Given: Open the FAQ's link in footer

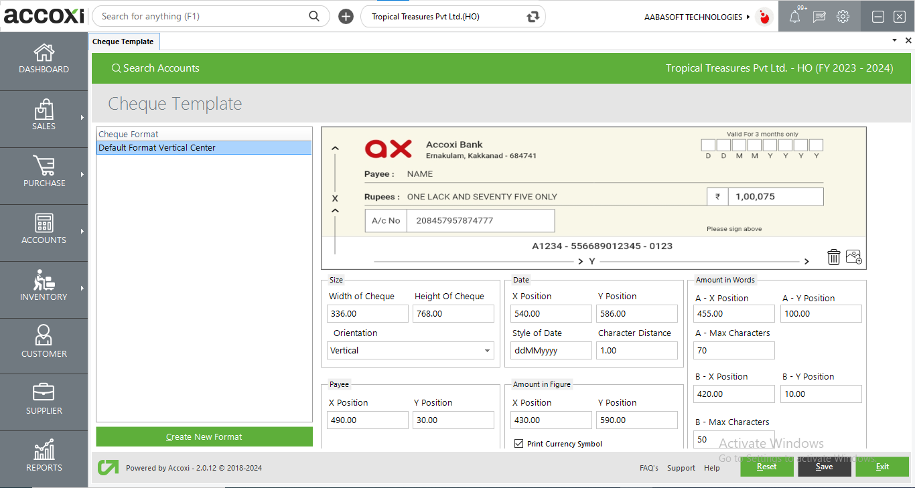Looking at the screenshot, I should click(648, 468).
